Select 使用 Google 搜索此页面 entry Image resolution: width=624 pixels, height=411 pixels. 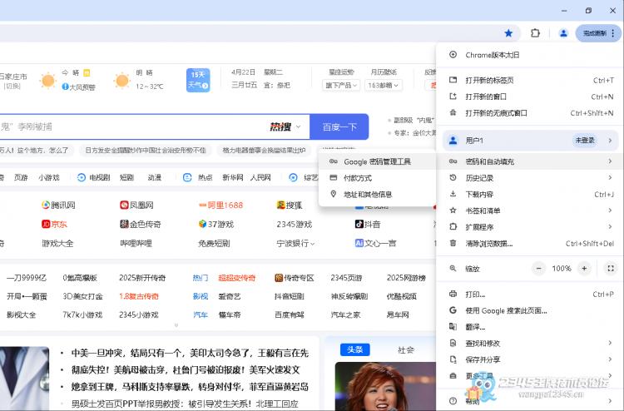click(531, 310)
